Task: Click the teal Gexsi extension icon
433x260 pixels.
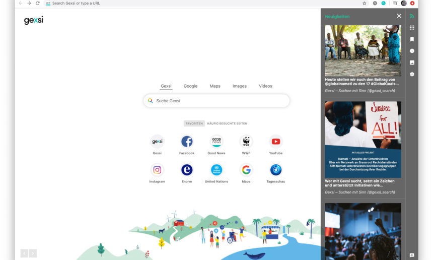Action: click(x=383, y=4)
